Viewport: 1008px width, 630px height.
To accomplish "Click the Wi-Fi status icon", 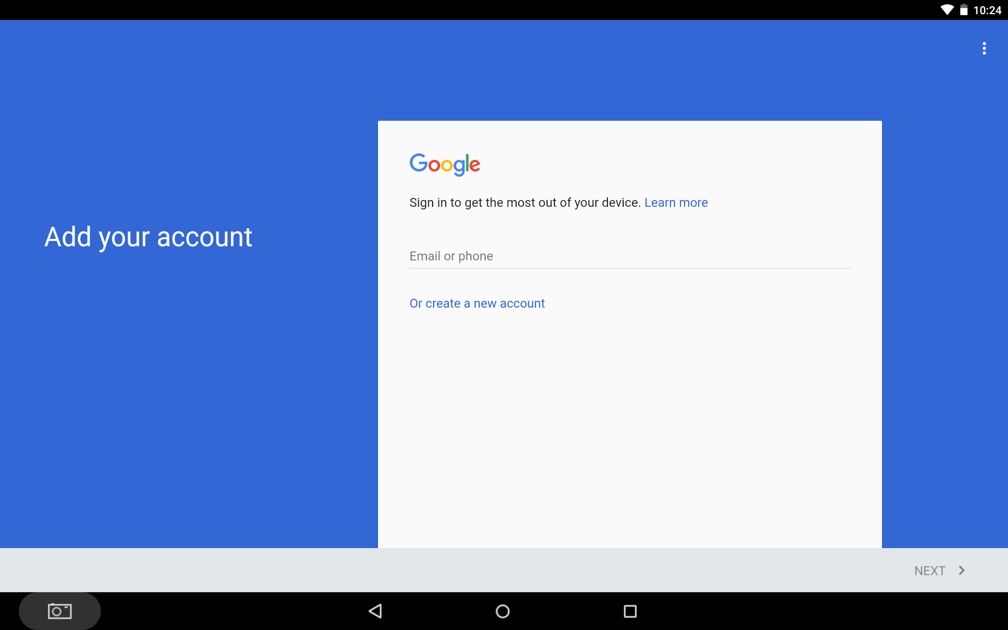I will coord(947,10).
